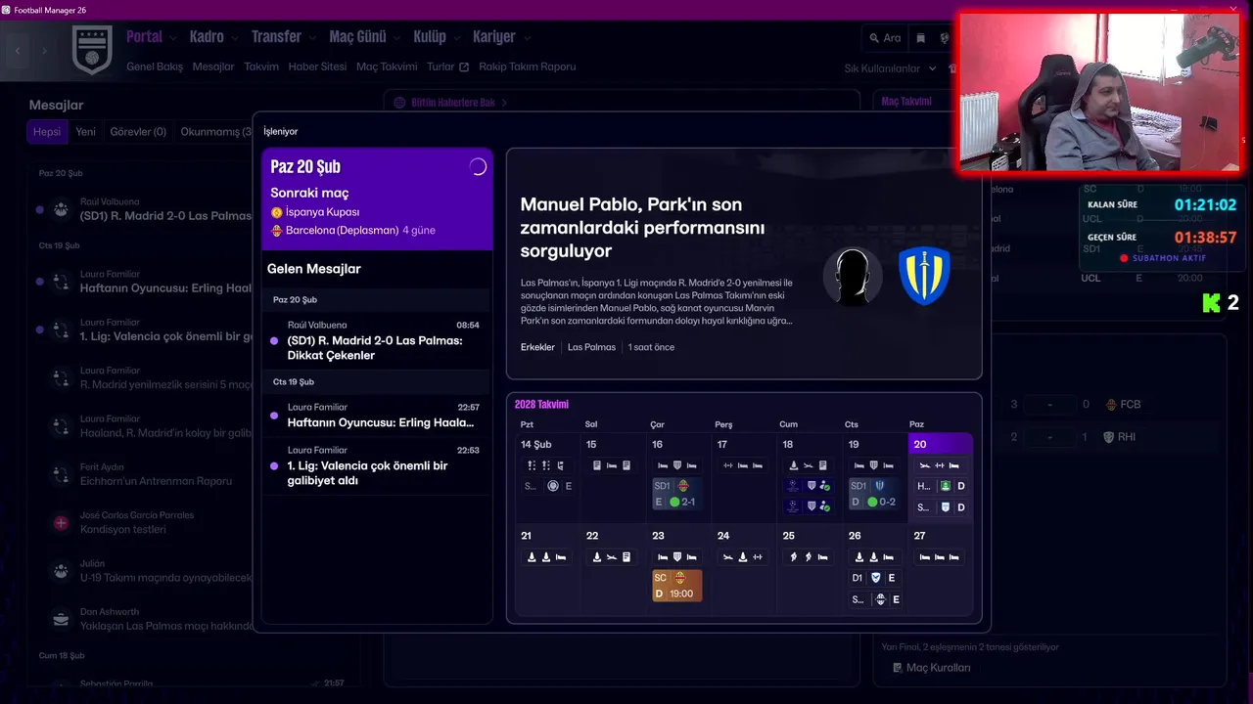Select the Yeni messages tab
This screenshot has height=704, width=1253.
[86, 132]
